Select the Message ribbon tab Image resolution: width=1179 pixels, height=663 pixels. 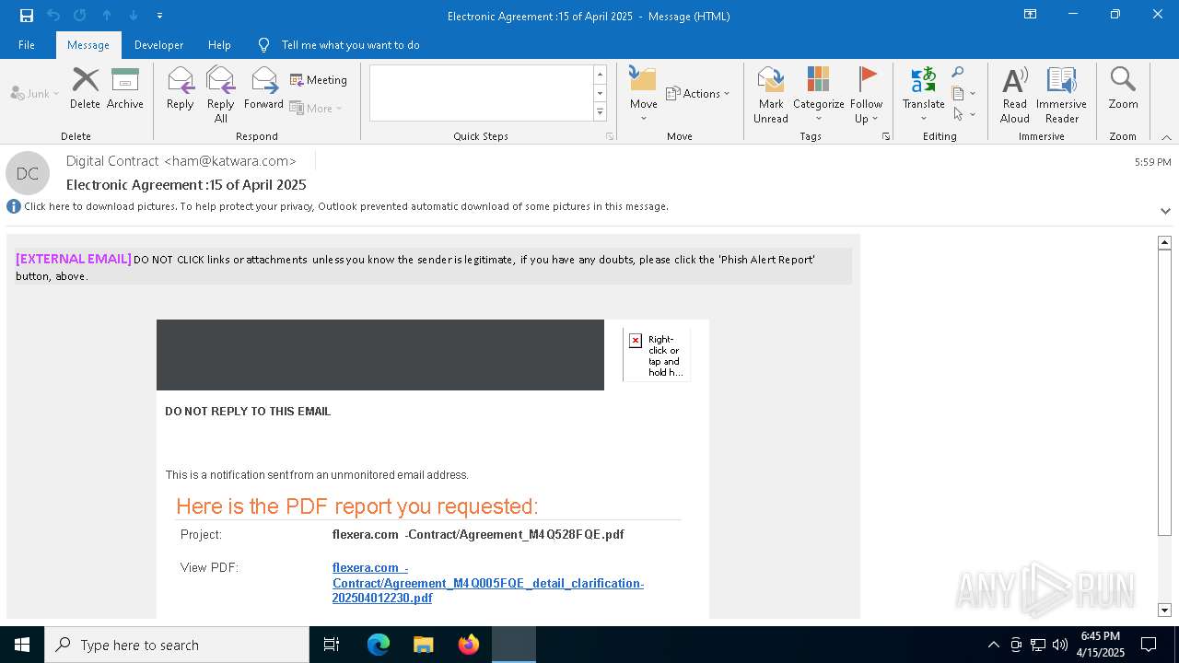[x=88, y=45]
